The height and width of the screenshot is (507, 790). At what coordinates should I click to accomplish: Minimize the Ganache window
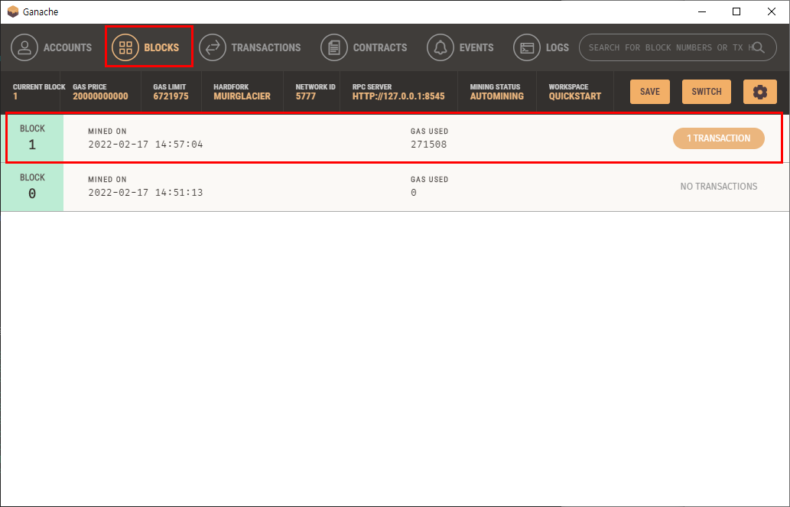coord(702,11)
